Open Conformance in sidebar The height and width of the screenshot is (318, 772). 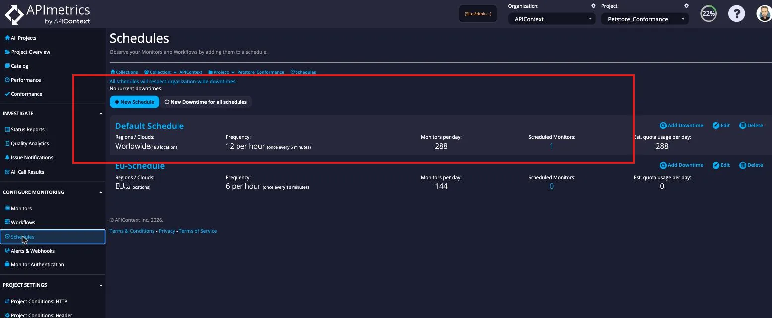click(23, 94)
